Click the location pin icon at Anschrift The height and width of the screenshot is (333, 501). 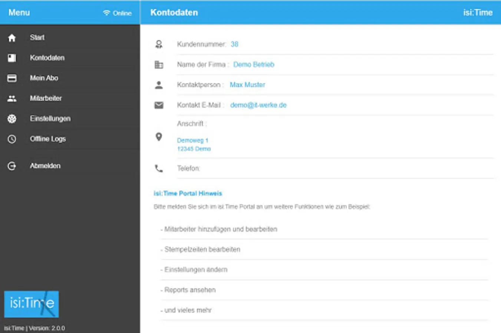(x=159, y=137)
